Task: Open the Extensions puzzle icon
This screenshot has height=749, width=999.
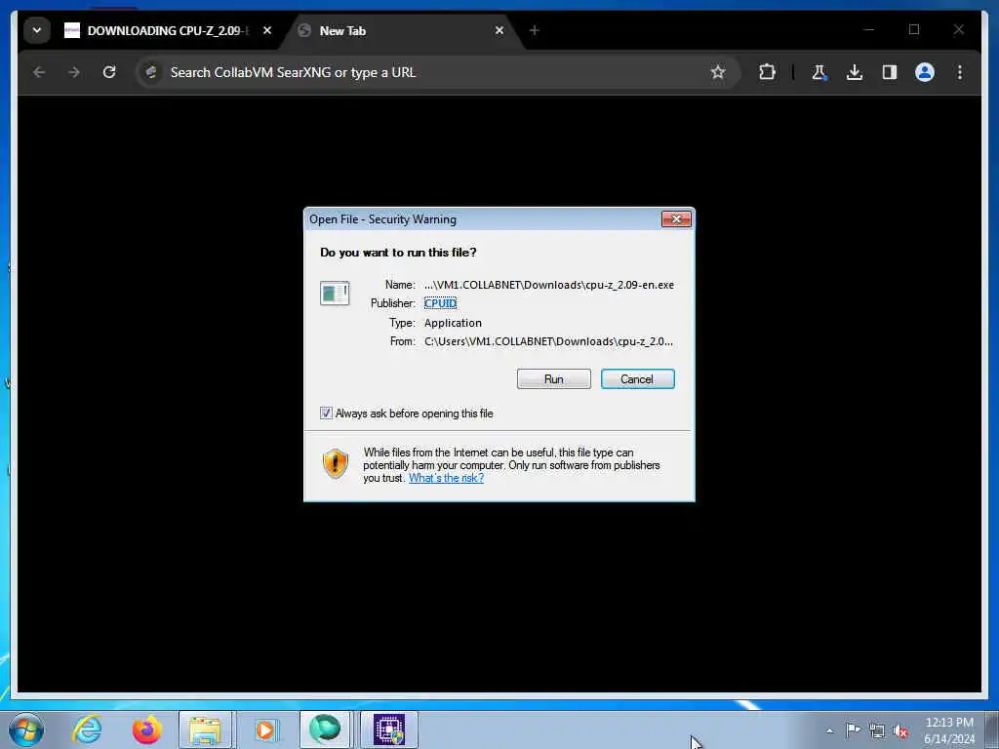Action: pyautogui.click(x=767, y=72)
